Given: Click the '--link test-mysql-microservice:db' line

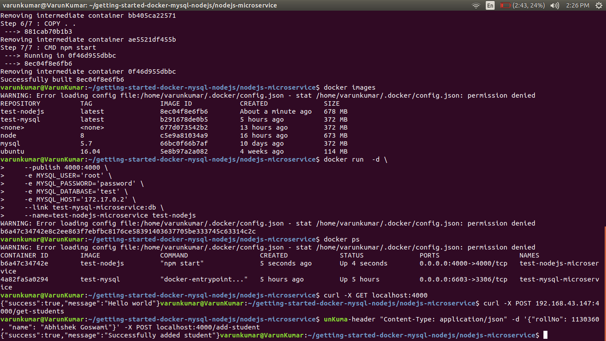Looking at the screenshot, I should point(94,207).
